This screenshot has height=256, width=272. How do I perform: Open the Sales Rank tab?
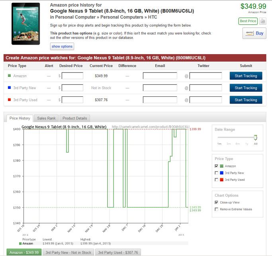tap(46, 118)
